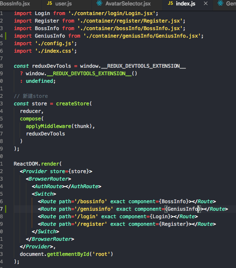Click the './config.js' import string

click(54, 43)
